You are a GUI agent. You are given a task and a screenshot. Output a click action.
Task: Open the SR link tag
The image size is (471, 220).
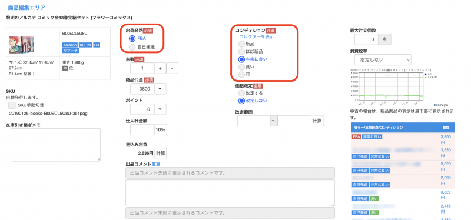[97, 45]
